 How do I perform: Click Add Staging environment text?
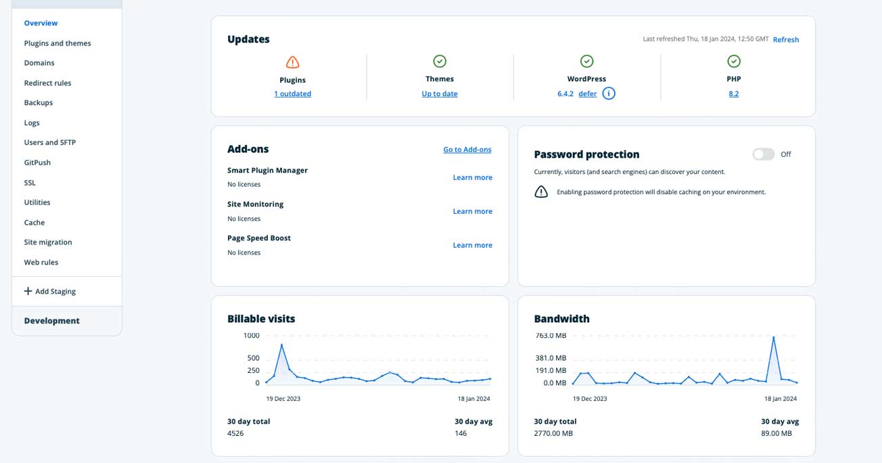(55, 292)
